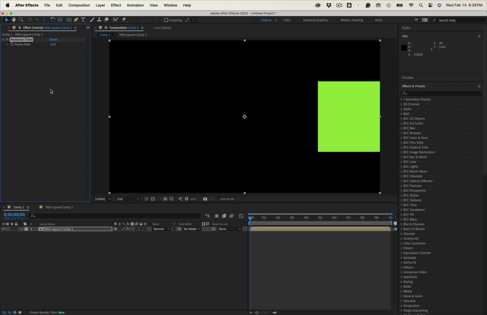Screen dimensions: 487x315
Task: Select the Type text tool
Action: coord(83,20)
